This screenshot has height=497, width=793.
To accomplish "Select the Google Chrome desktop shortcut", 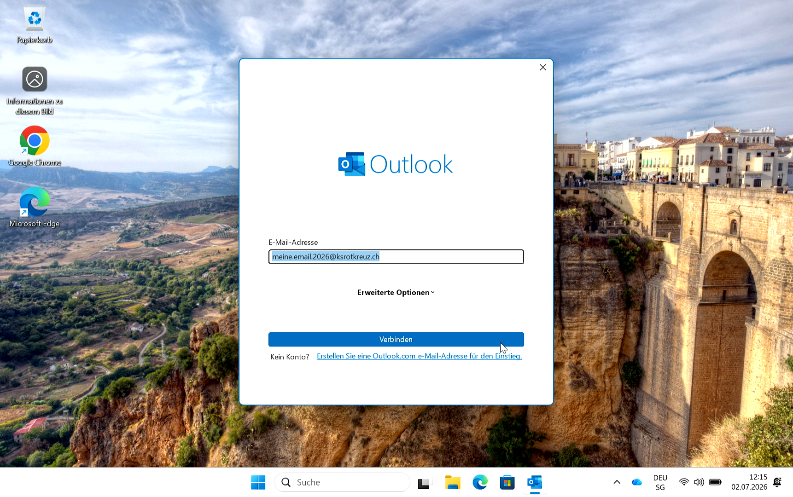I will tap(35, 146).
